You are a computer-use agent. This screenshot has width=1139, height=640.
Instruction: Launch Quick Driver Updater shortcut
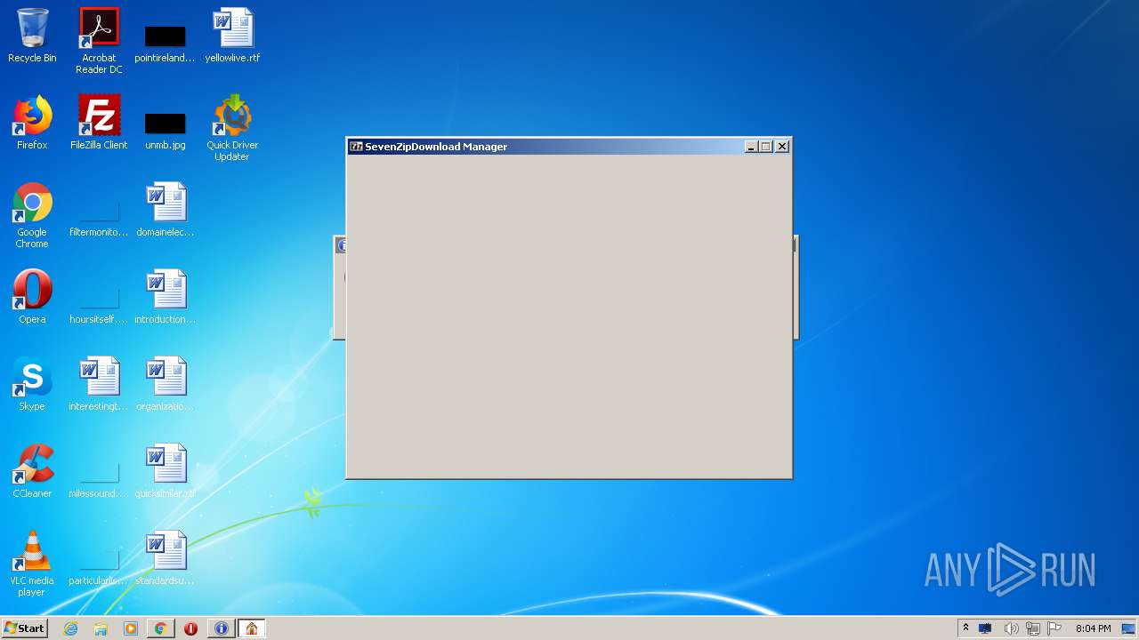pos(232,128)
